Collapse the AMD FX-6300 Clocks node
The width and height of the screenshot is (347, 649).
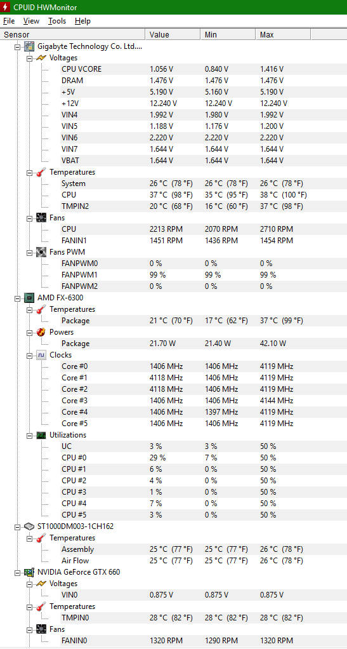[29, 355]
